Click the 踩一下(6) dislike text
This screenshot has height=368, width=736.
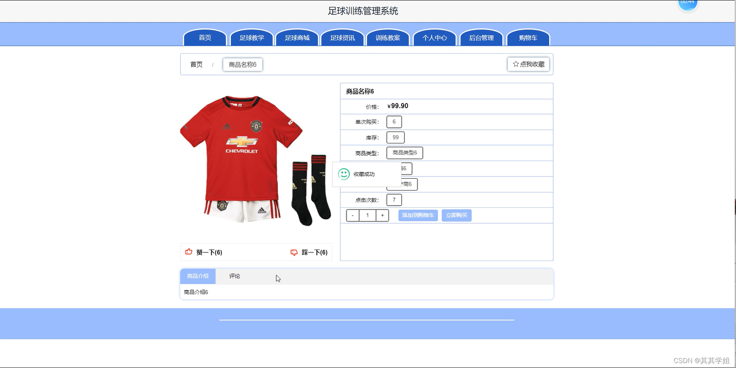pyautogui.click(x=314, y=252)
